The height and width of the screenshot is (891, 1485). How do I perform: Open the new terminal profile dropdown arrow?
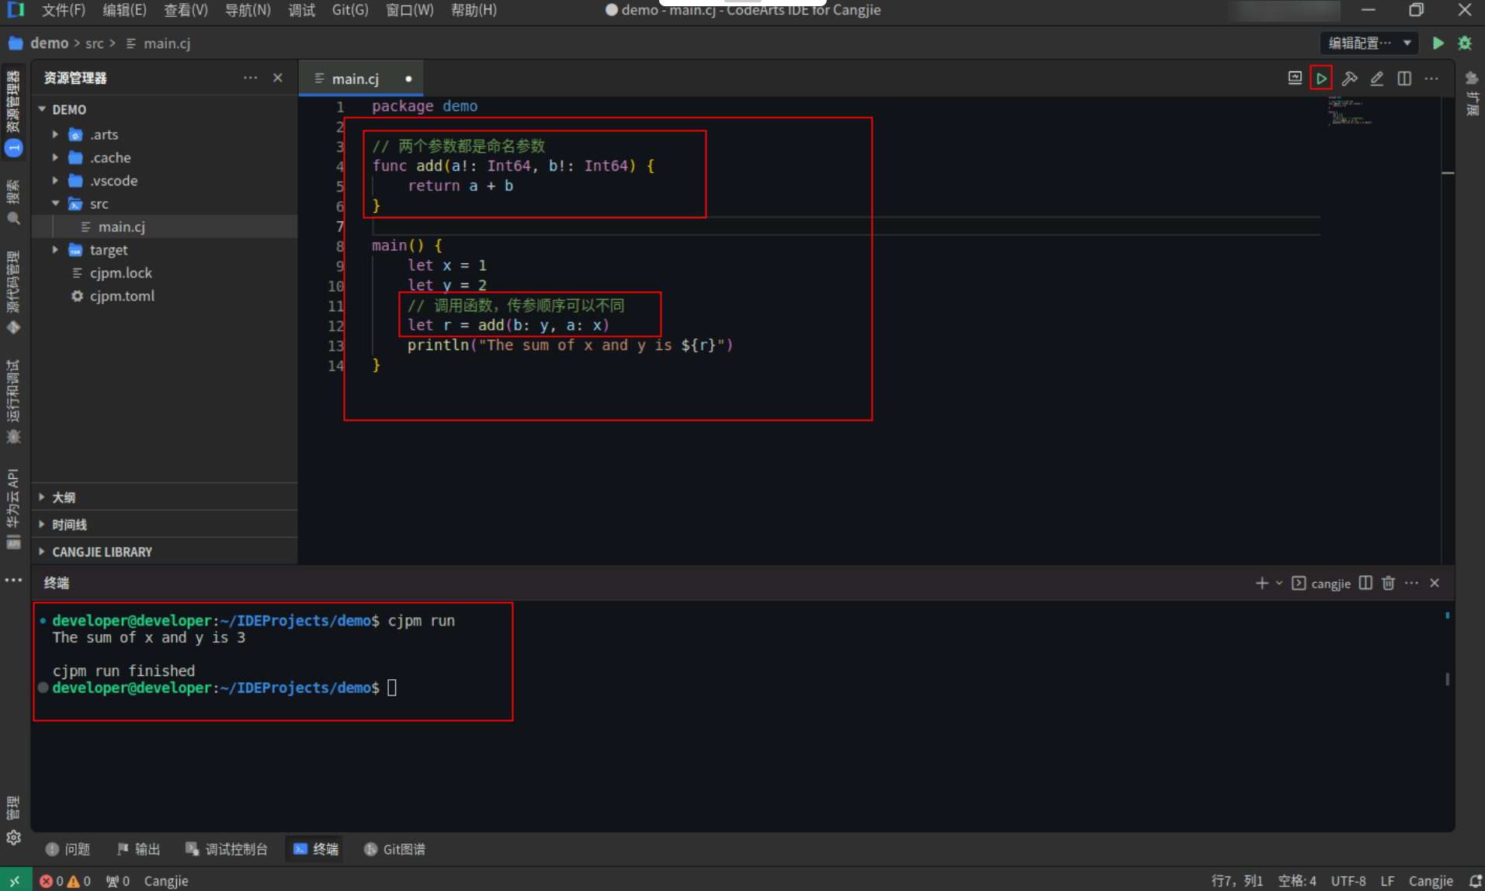coord(1279,583)
